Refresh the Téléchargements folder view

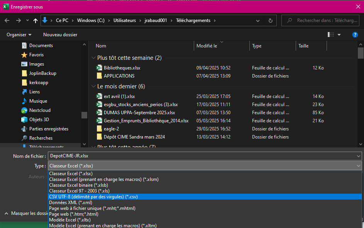tap(270, 20)
